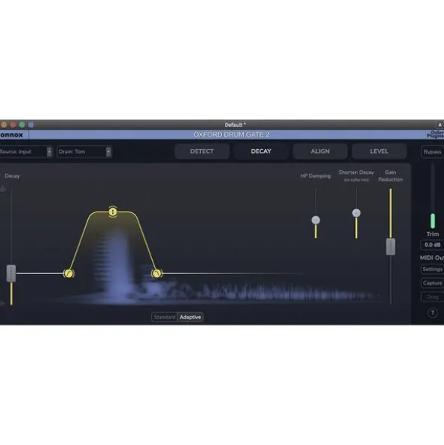Click the Shorten Decay label

357,172
